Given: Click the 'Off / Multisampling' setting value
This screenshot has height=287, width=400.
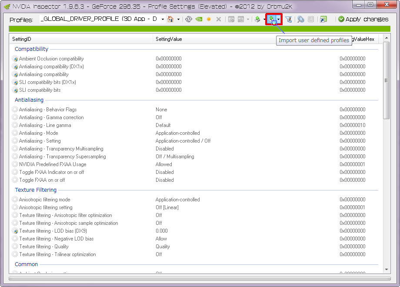Looking at the screenshot, I should point(175,157).
